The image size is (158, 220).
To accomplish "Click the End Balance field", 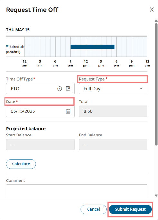I will (x=113, y=145).
